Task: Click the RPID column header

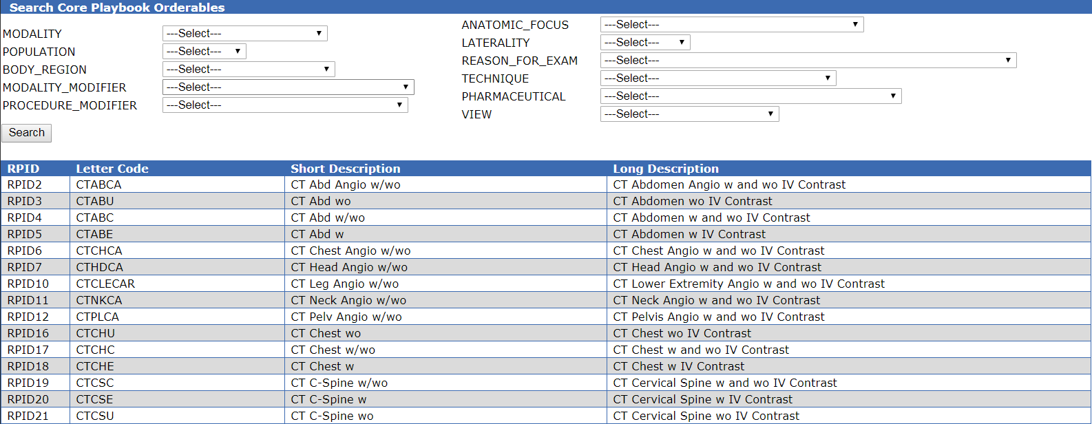Action: (23, 169)
